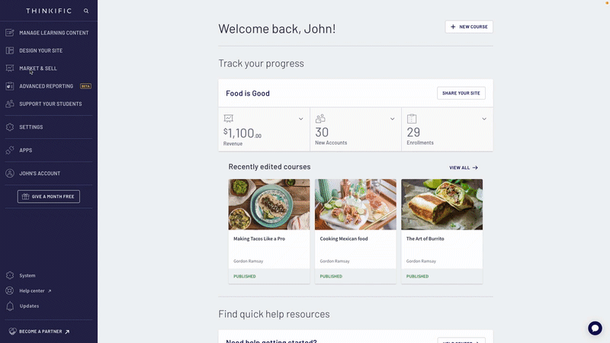Click the search magnifier icon beside Thinkific logo
Image resolution: width=610 pixels, height=343 pixels.
pyautogui.click(x=86, y=11)
